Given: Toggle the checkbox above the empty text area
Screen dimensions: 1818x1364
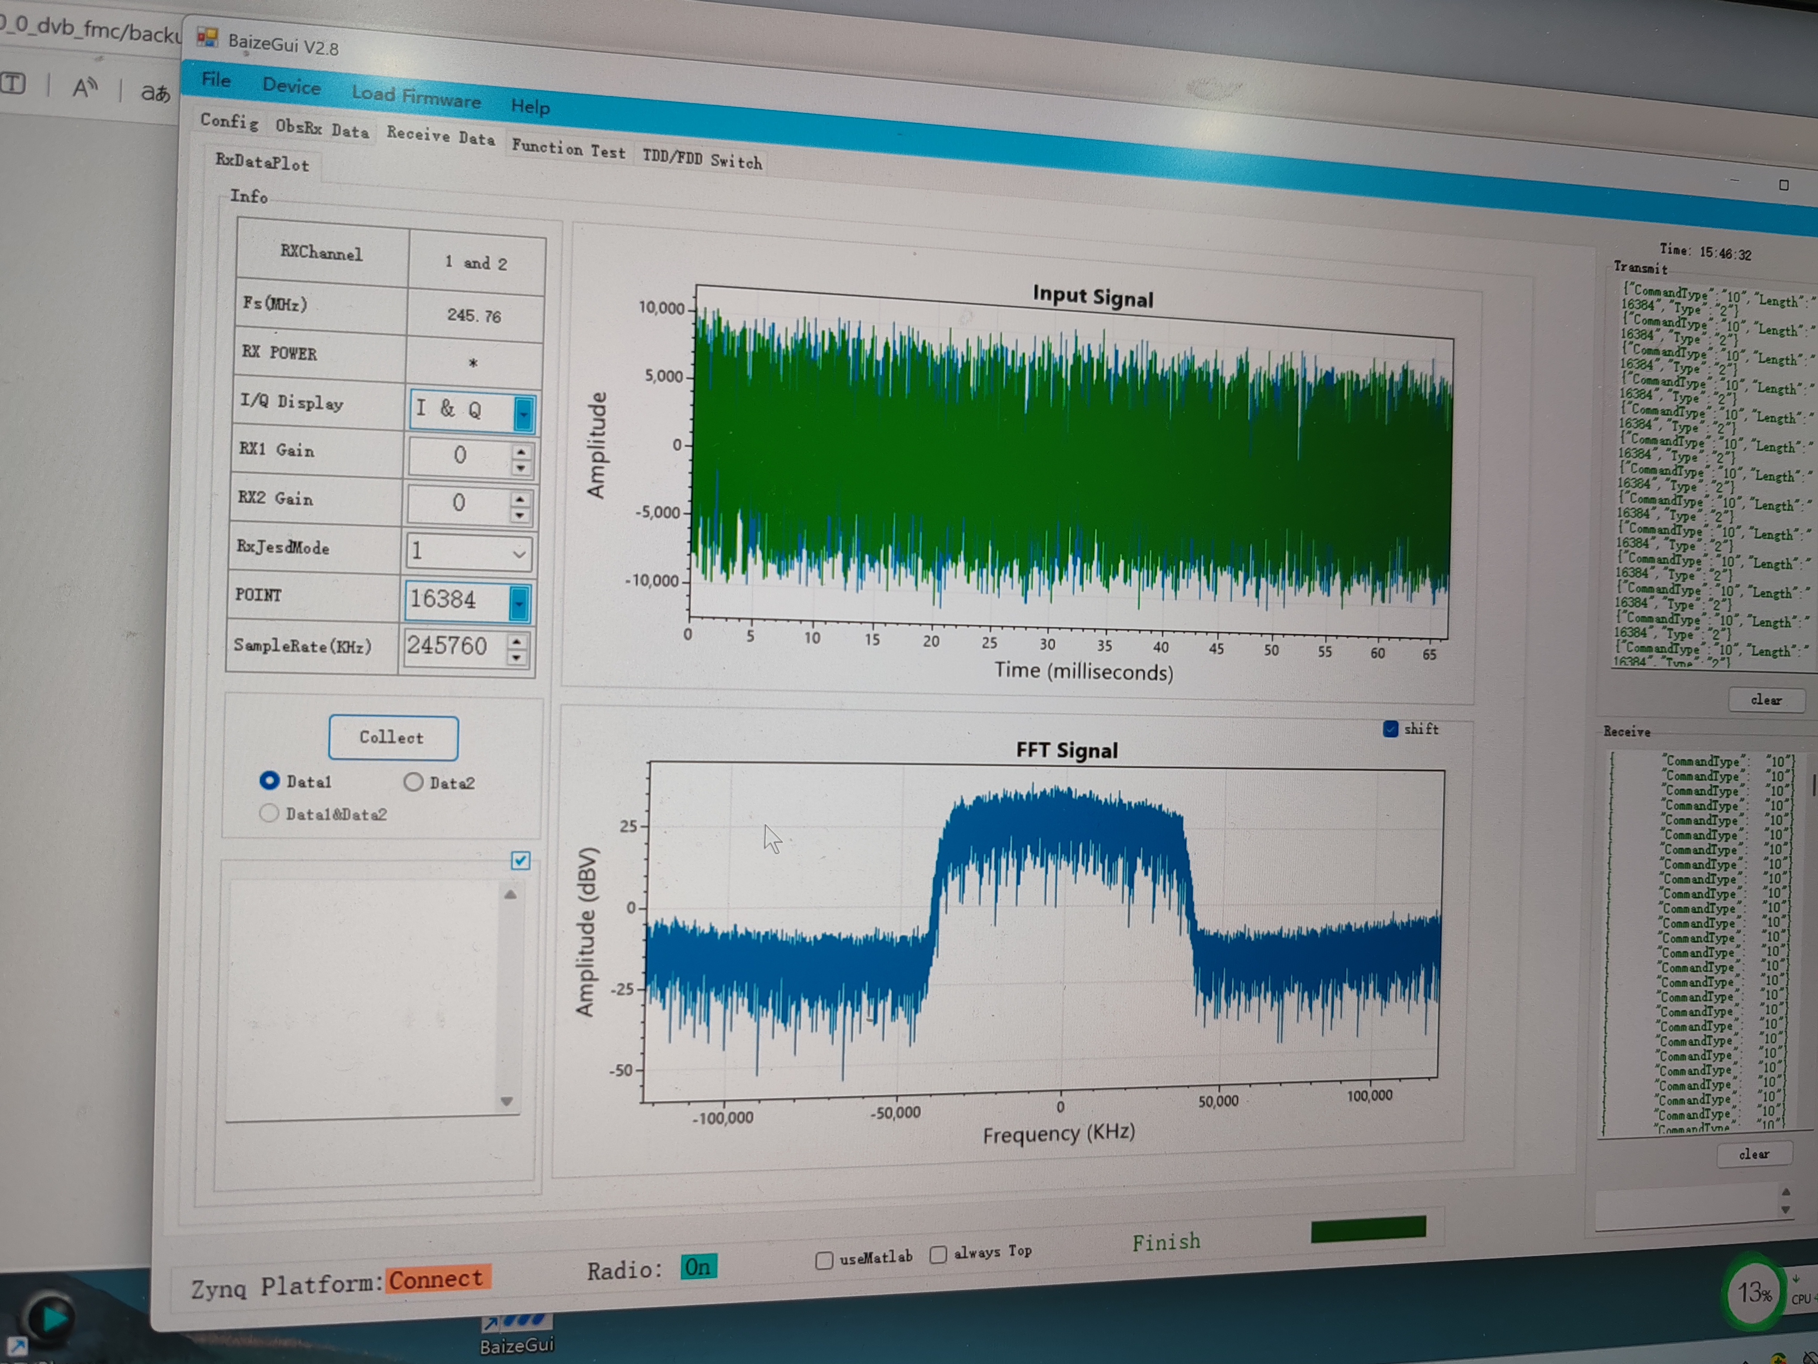Looking at the screenshot, I should (520, 860).
